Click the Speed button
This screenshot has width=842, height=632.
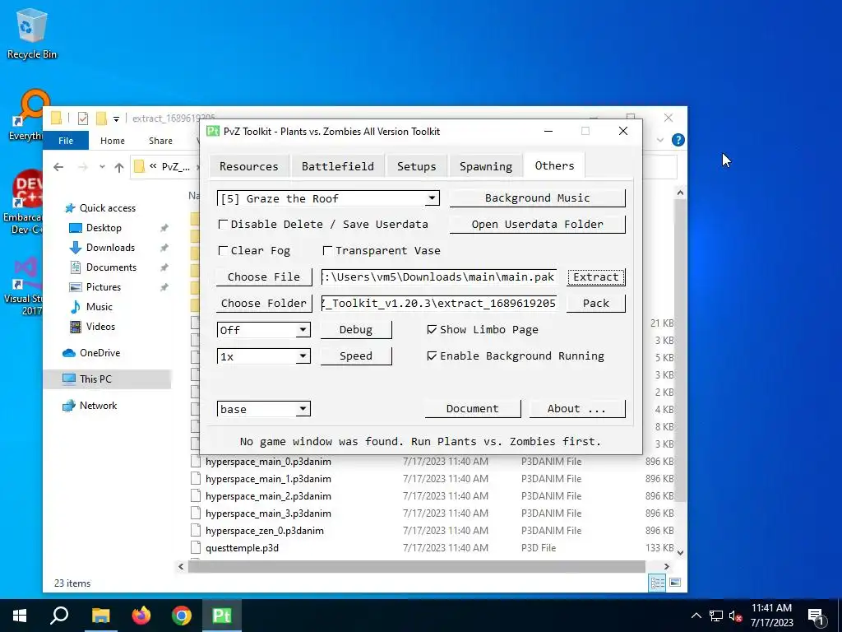356,355
